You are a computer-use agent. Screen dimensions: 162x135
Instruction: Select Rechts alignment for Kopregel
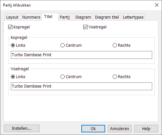click(115, 45)
